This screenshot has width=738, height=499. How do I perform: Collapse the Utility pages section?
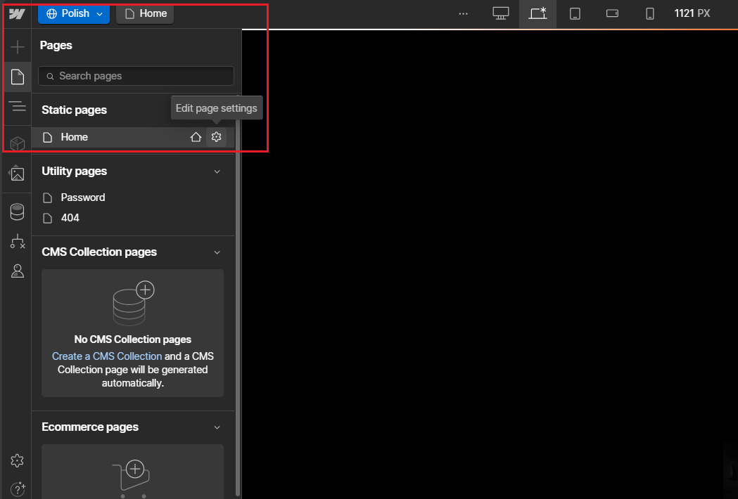217,171
